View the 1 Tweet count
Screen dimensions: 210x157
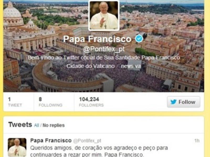[15, 102]
